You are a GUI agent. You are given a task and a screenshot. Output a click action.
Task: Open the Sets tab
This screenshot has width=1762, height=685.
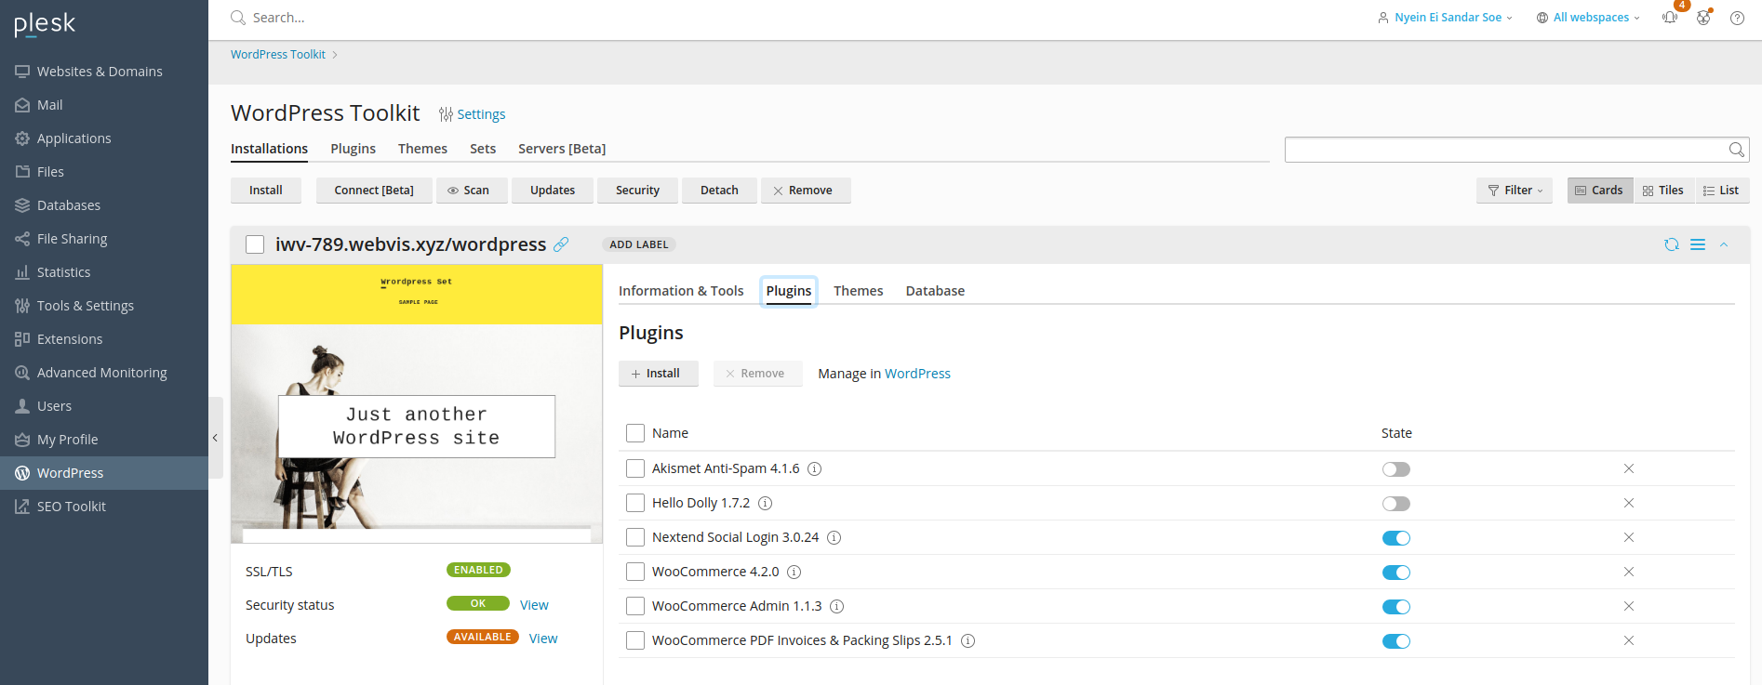pos(483,149)
